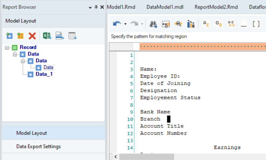Switch to the ReportModel2.Rmd tab
Screen dimensions: 266x160
(211, 7)
